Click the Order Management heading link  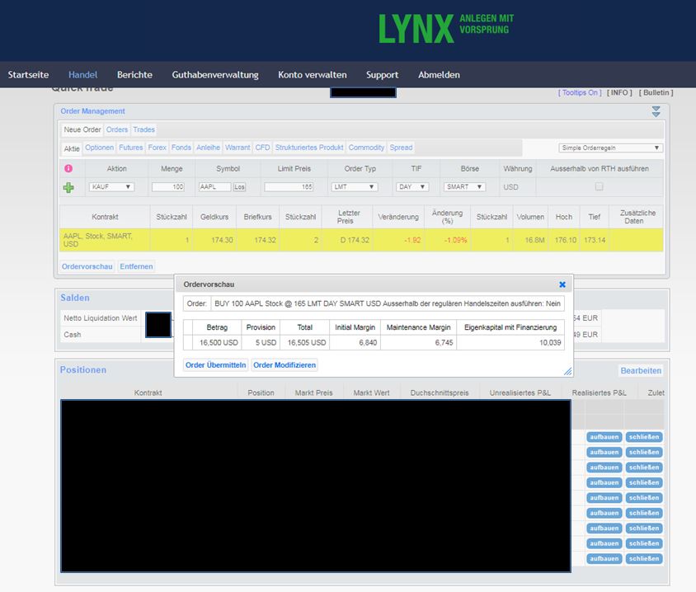coord(92,111)
